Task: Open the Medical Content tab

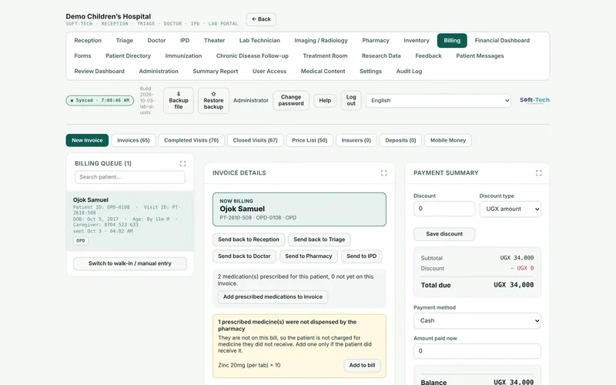Action: click(x=323, y=71)
